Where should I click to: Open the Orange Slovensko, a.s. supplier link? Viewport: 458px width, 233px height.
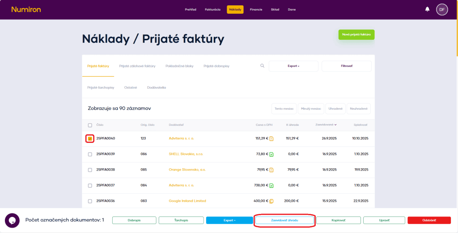click(187, 170)
